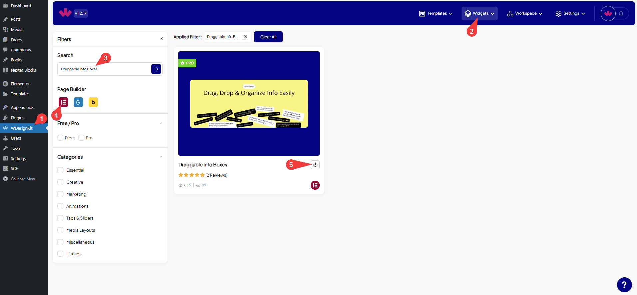Open the Draggable Info Boxes thumbnail
This screenshot has width=637, height=295.
click(249, 104)
